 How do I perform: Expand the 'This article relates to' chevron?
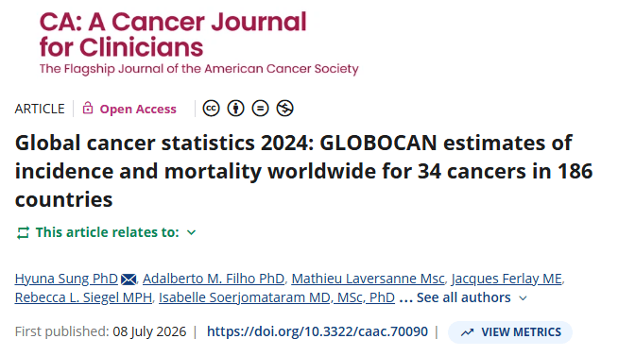coord(191,232)
